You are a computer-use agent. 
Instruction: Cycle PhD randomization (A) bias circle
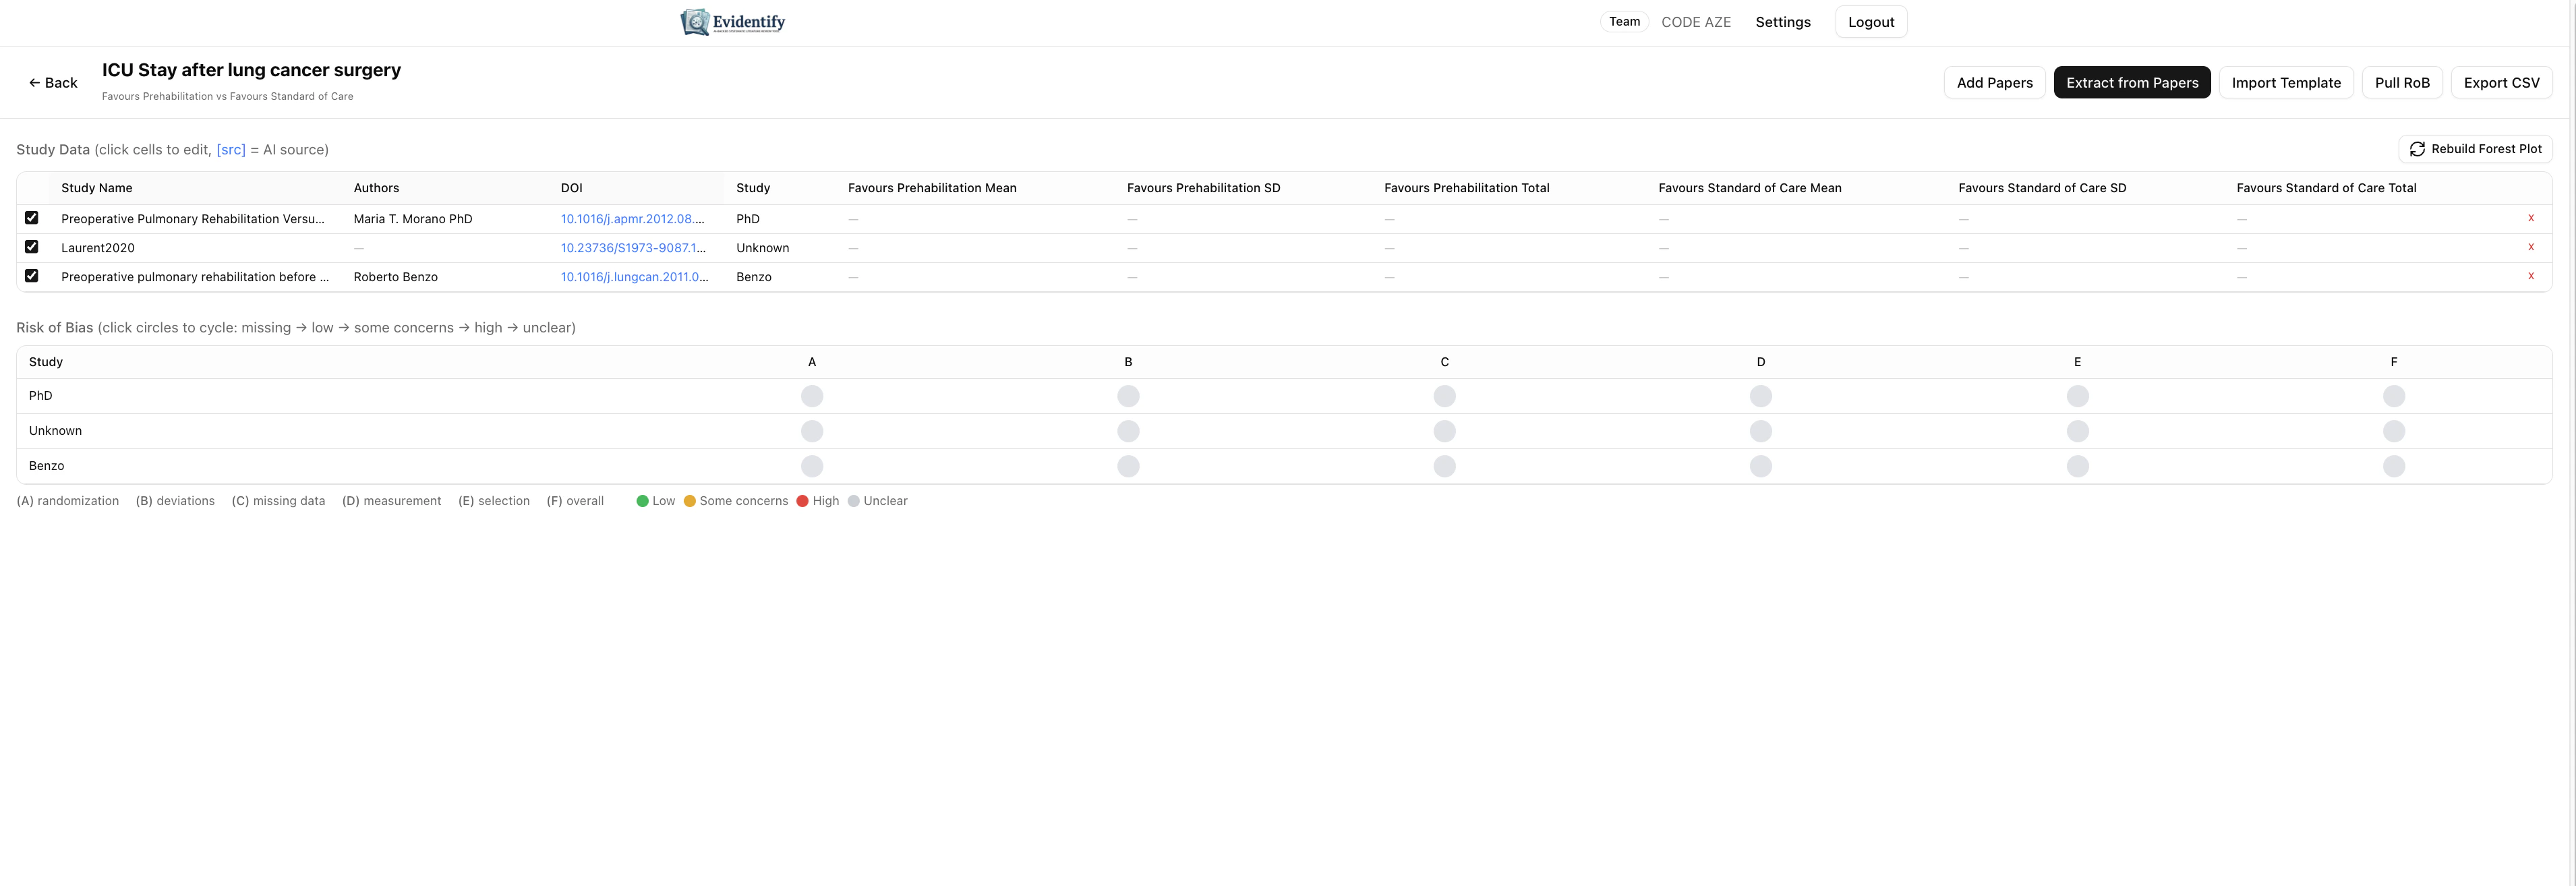pos(811,396)
